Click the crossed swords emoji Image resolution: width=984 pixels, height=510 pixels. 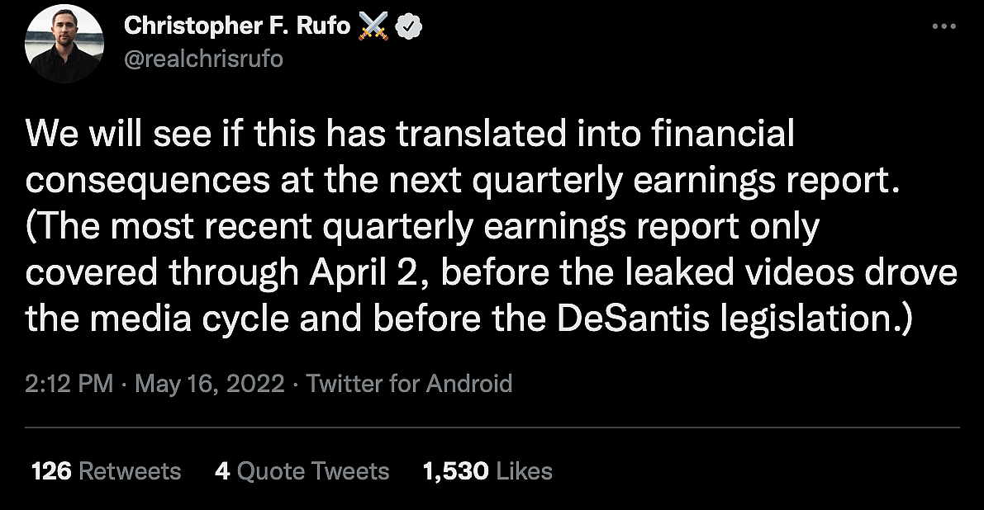click(x=373, y=27)
